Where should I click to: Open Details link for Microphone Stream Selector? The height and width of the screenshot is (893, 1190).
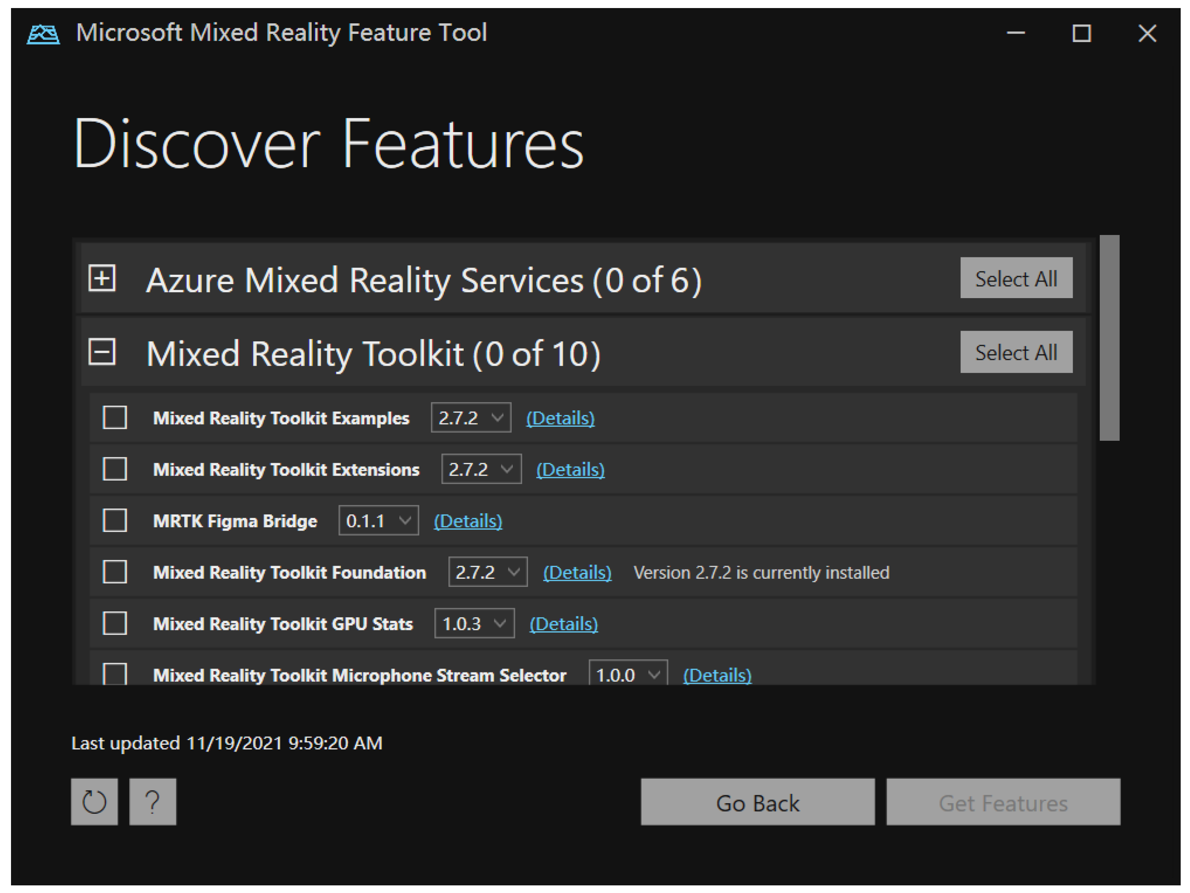[717, 675]
